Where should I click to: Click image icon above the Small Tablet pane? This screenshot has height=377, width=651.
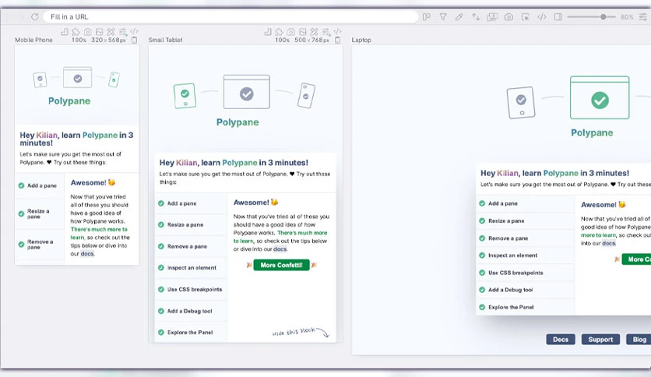tap(303, 32)
